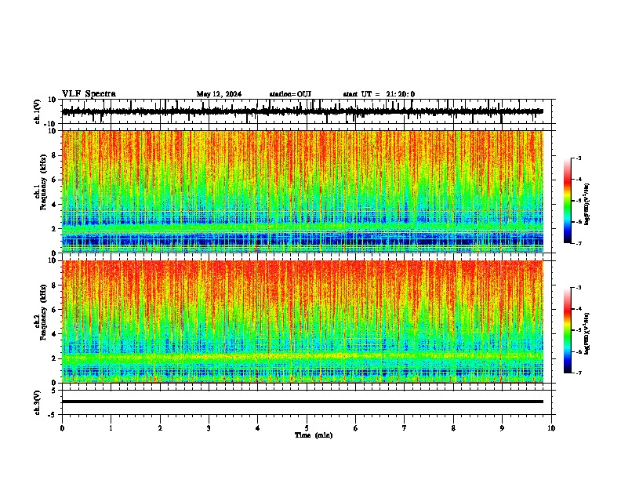Viewport: 621px width, 480px height.
Task: Click the ch.1 spectrogram color scale bar
Action: pos(567,201)
